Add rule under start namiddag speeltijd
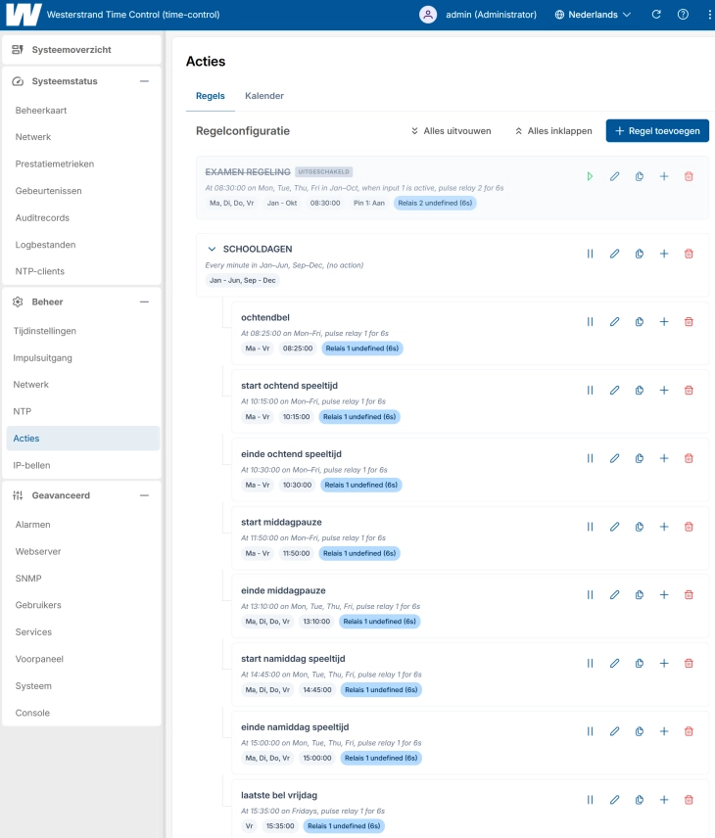The image size is (715, 838). click(x=664, y=663)
